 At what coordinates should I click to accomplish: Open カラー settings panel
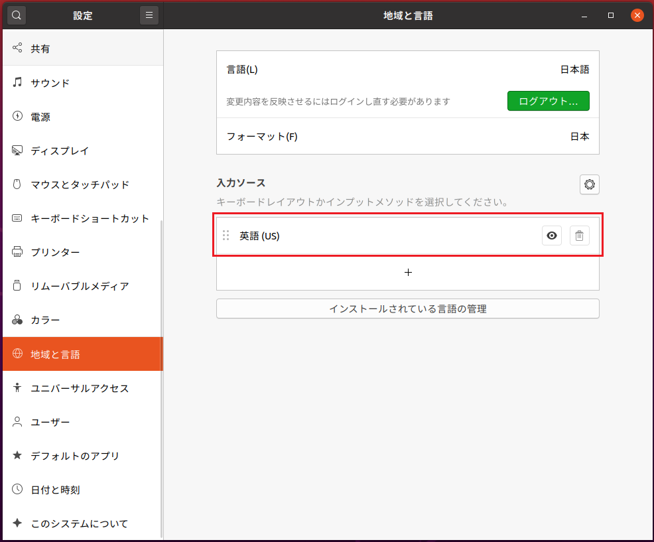(83, 320)
